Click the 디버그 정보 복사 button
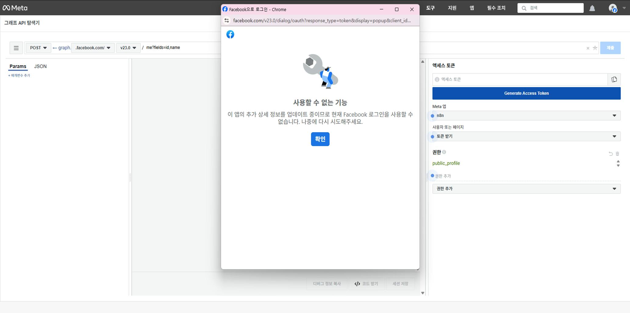Image resolution: width=630 pixels, height=313 pixels. 327,284
